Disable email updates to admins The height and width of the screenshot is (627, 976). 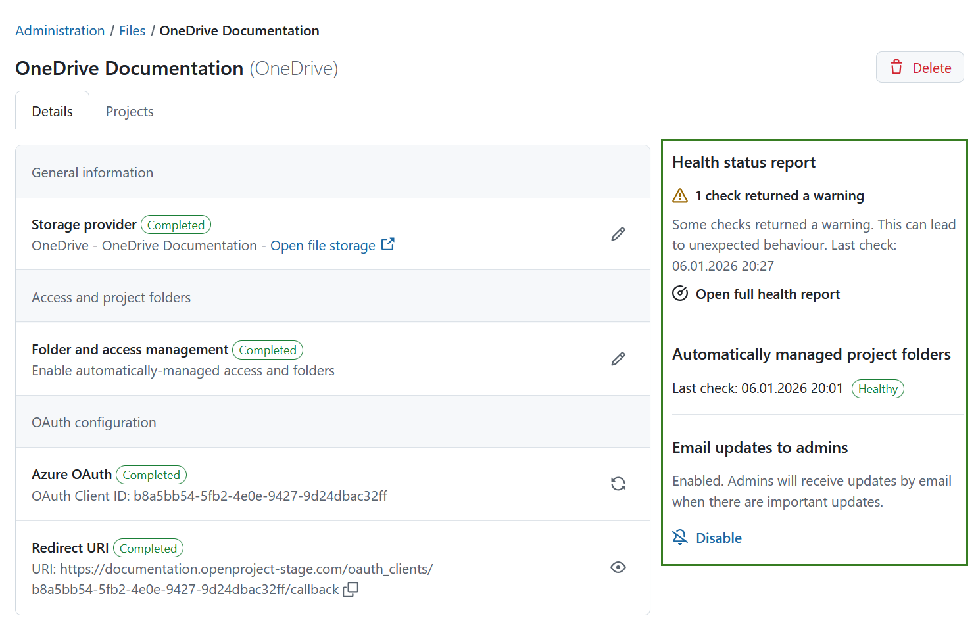point(718,538)
